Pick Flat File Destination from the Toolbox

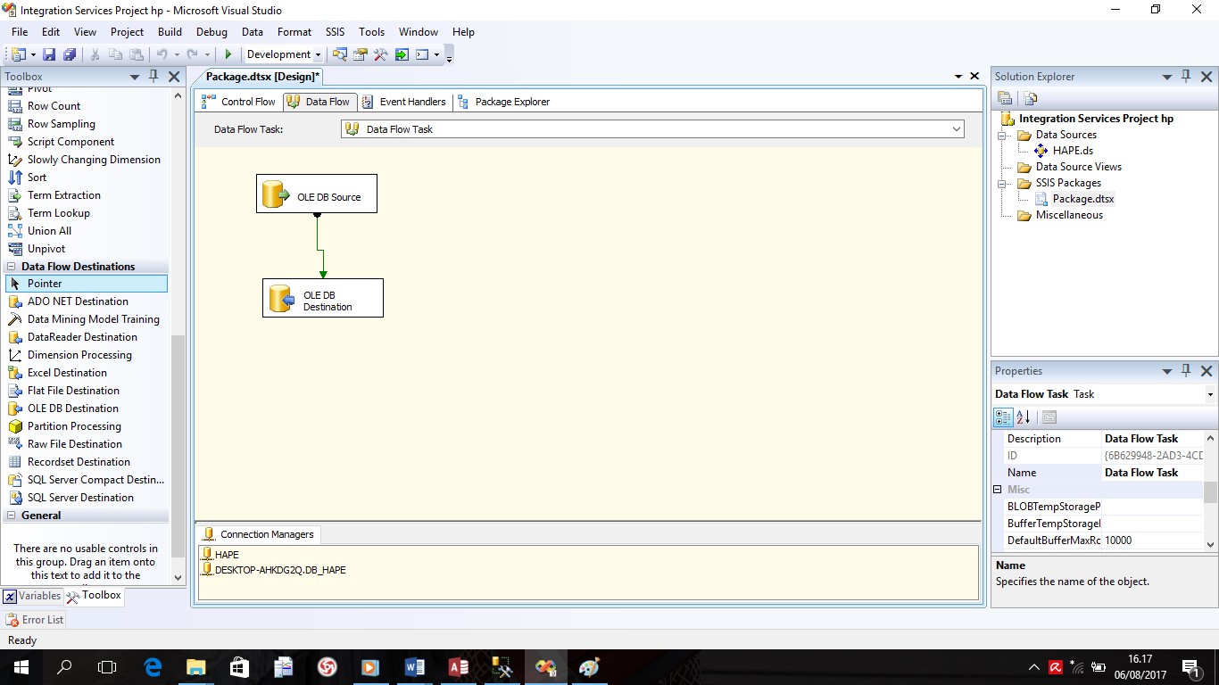pos(73,391)
